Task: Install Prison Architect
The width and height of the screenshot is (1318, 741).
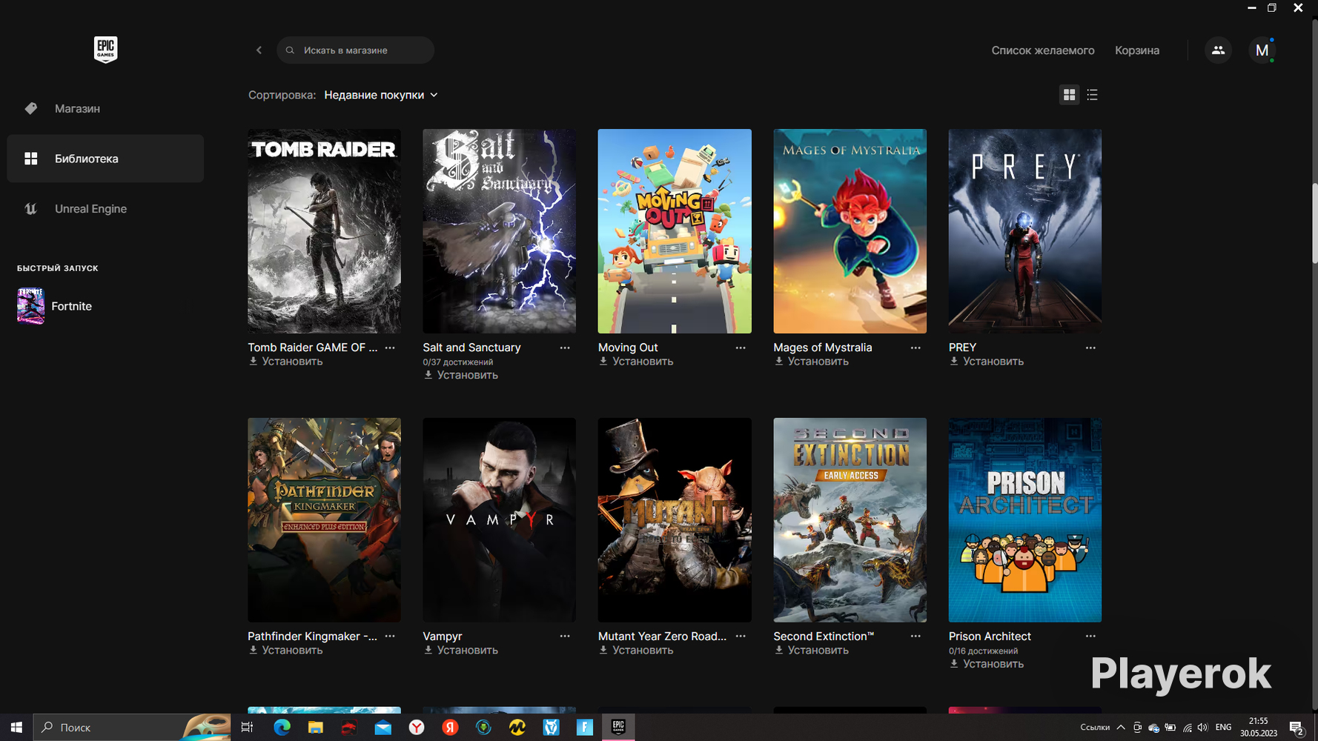Action: tap(987, 664)
